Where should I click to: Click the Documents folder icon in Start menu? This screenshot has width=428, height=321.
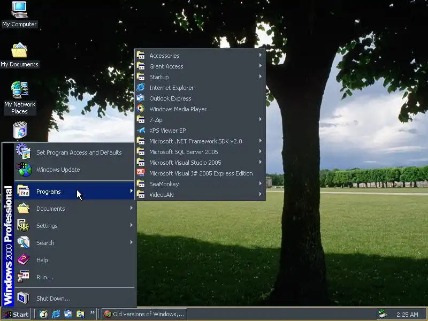tap(23, 208)
